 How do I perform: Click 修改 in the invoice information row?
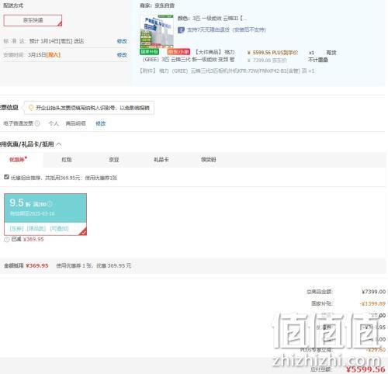coord(101,123)
